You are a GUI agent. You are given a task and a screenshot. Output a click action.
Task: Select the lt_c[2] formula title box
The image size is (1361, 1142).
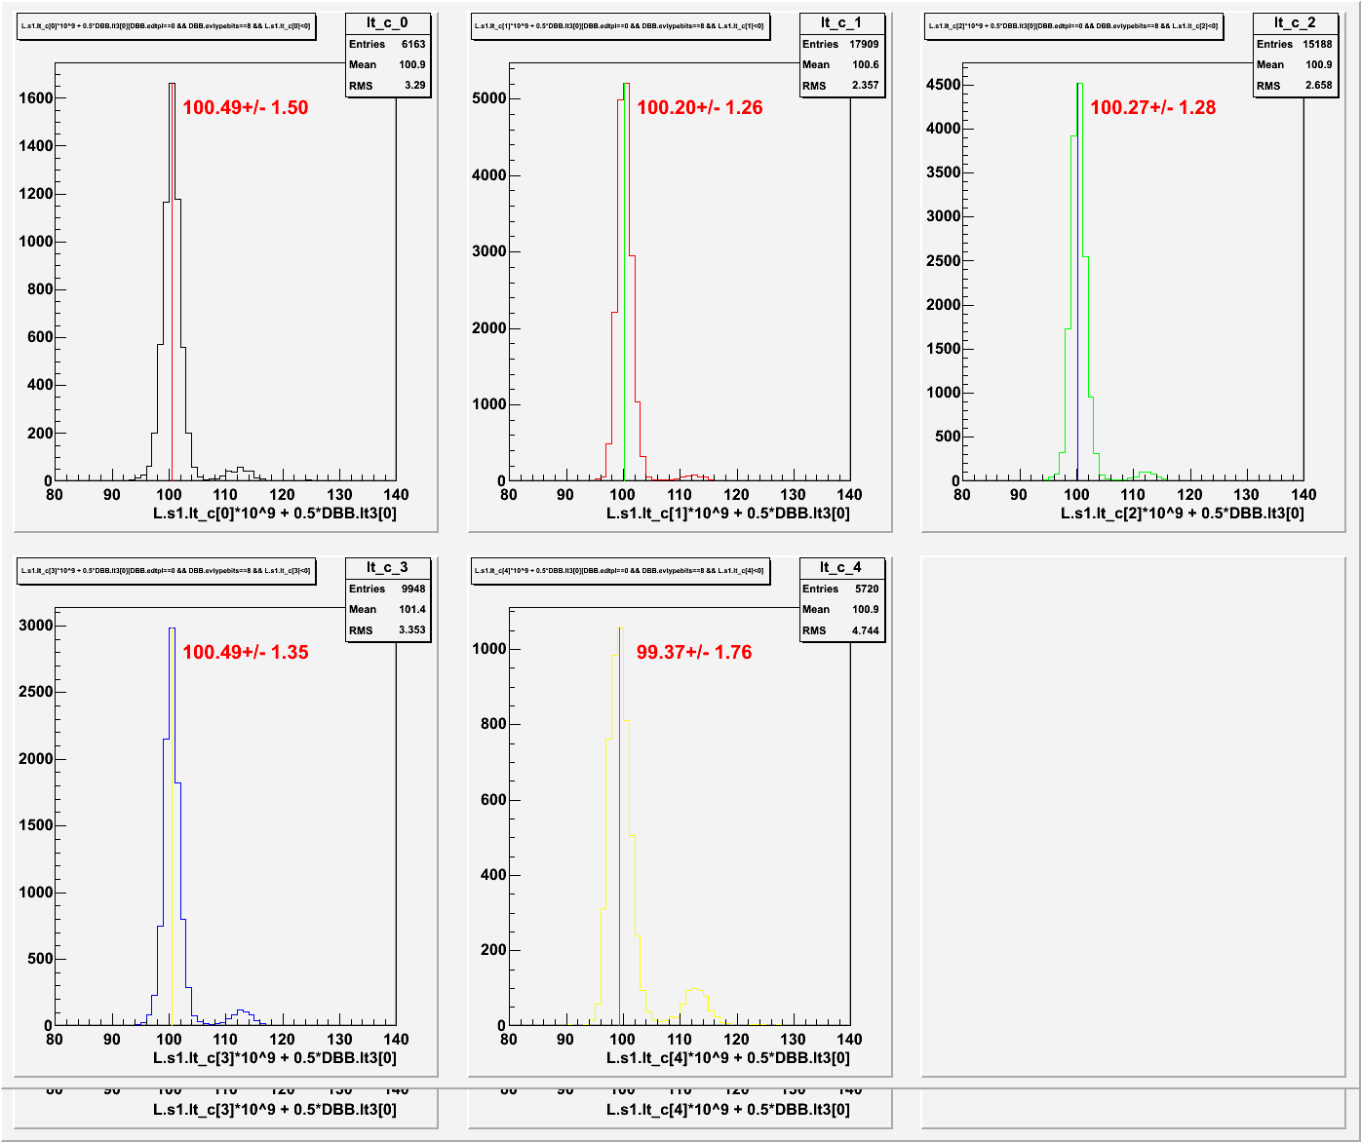pyautogui.click(x=1074, y=26)
